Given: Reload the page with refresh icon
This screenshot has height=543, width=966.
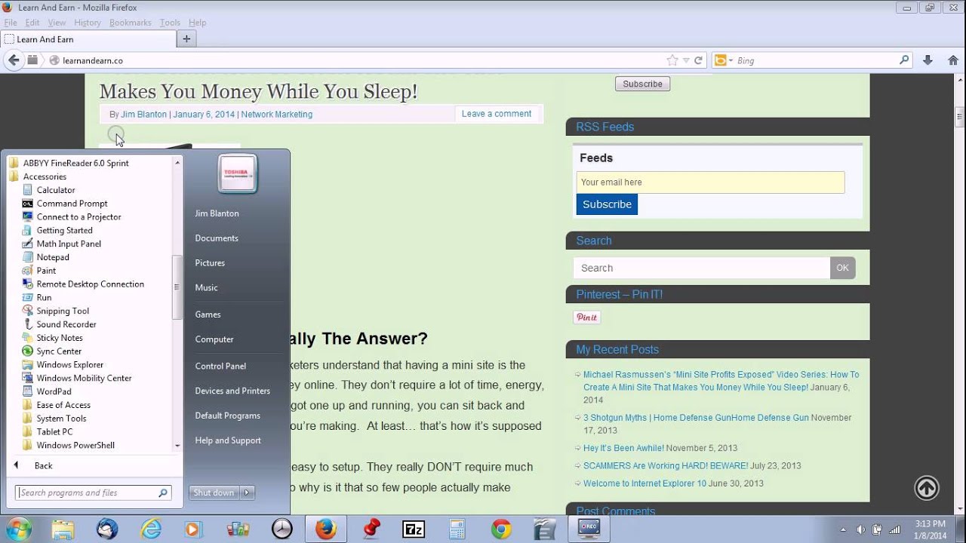Looking at the screenshot, I should click(698, 60).
